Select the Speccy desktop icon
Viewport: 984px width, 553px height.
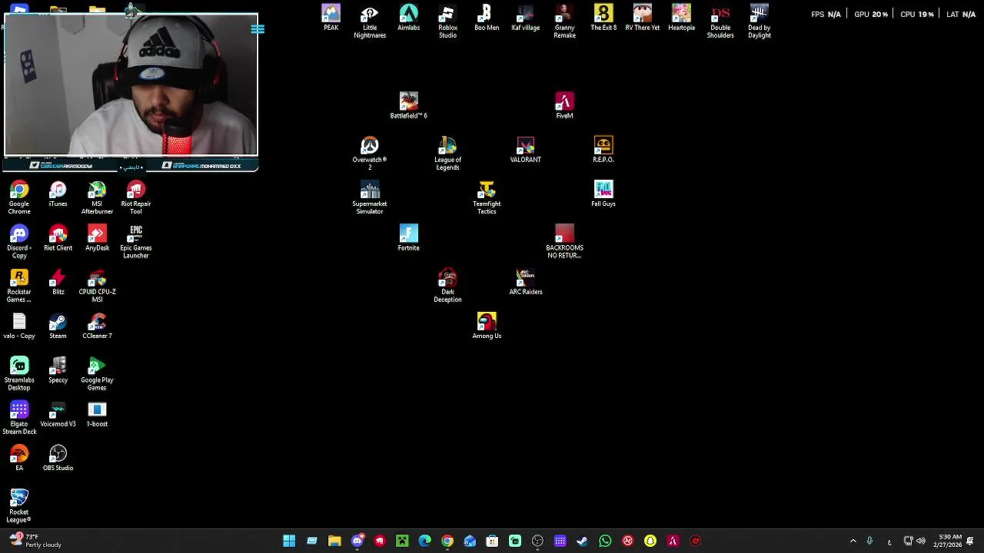pyautogui.click(x=58, y=369)
